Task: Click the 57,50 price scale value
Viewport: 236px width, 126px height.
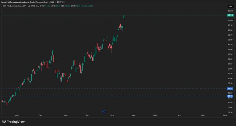Action: [x=231, y=102]
